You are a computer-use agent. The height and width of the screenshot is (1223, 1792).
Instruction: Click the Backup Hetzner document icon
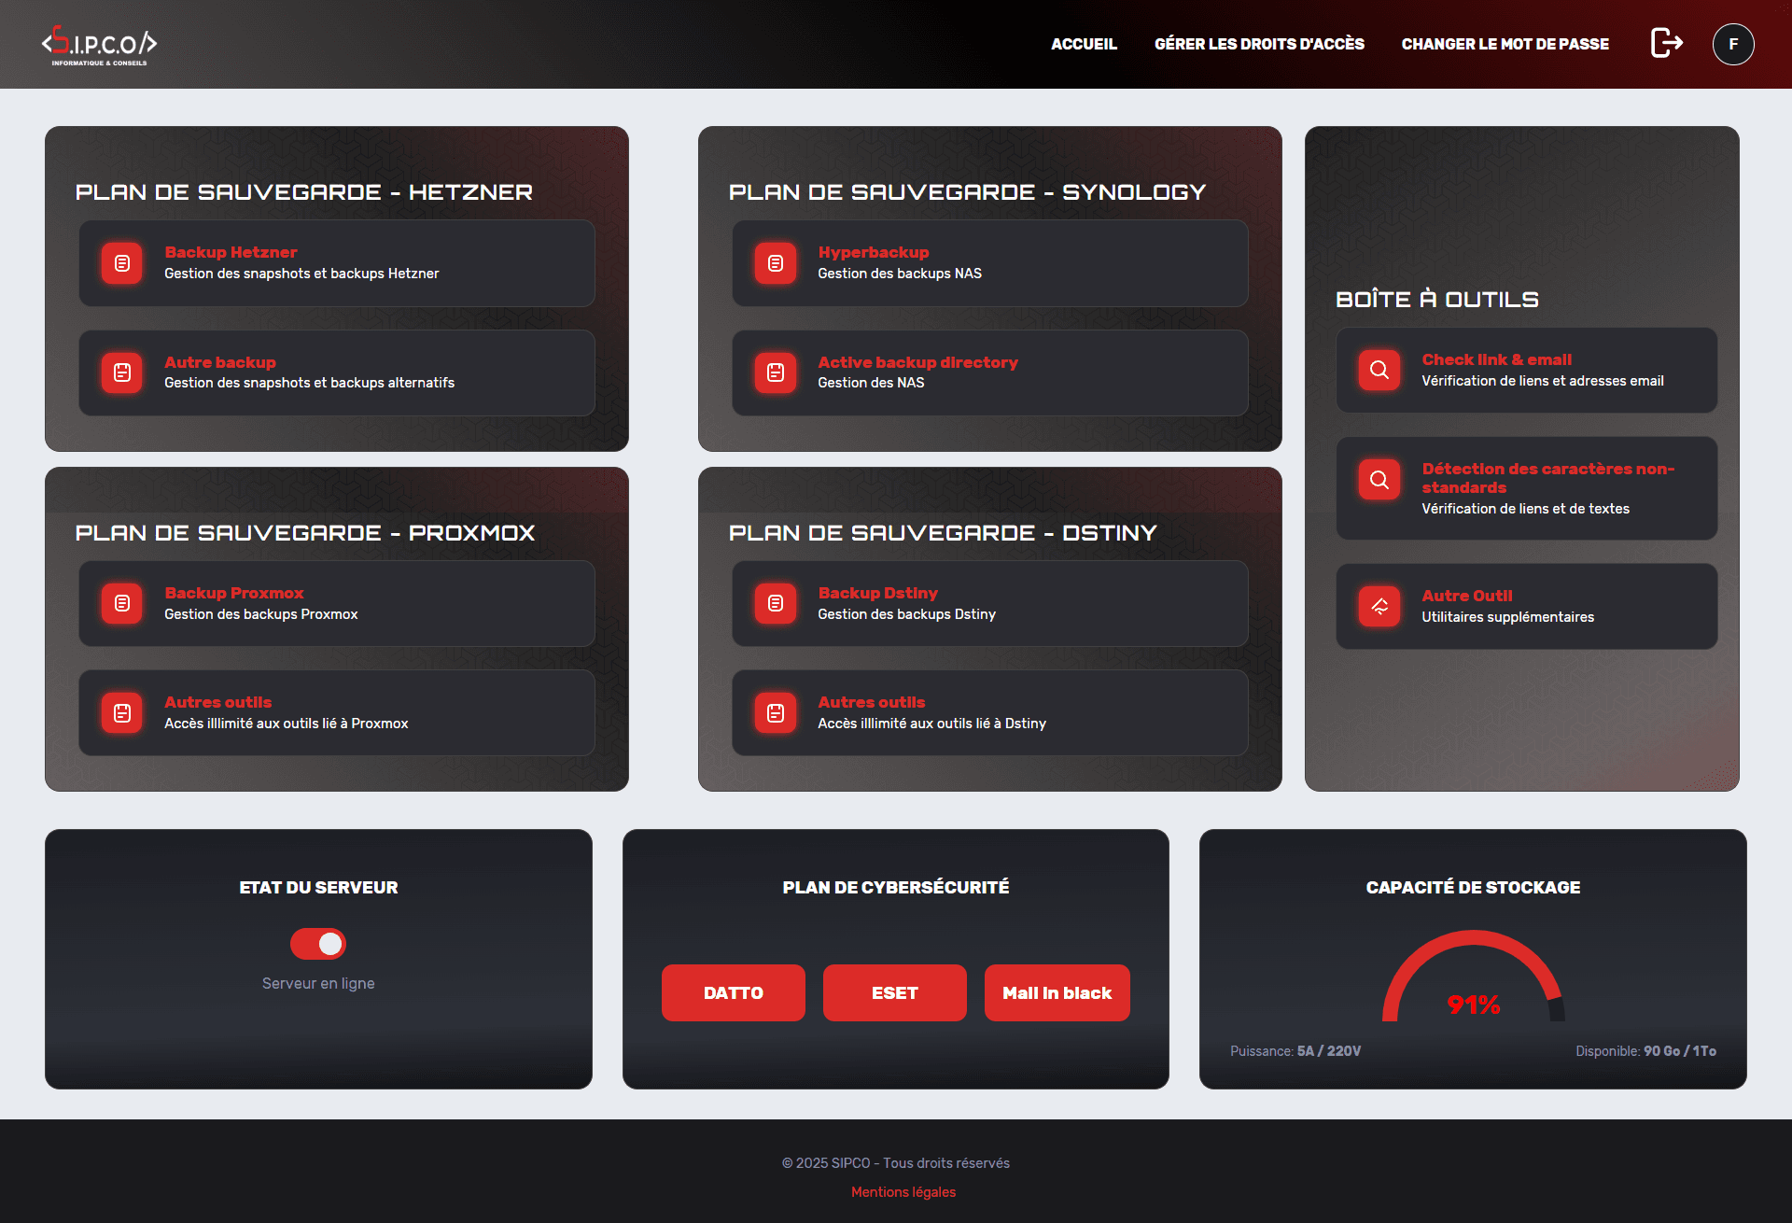(122, 263)
